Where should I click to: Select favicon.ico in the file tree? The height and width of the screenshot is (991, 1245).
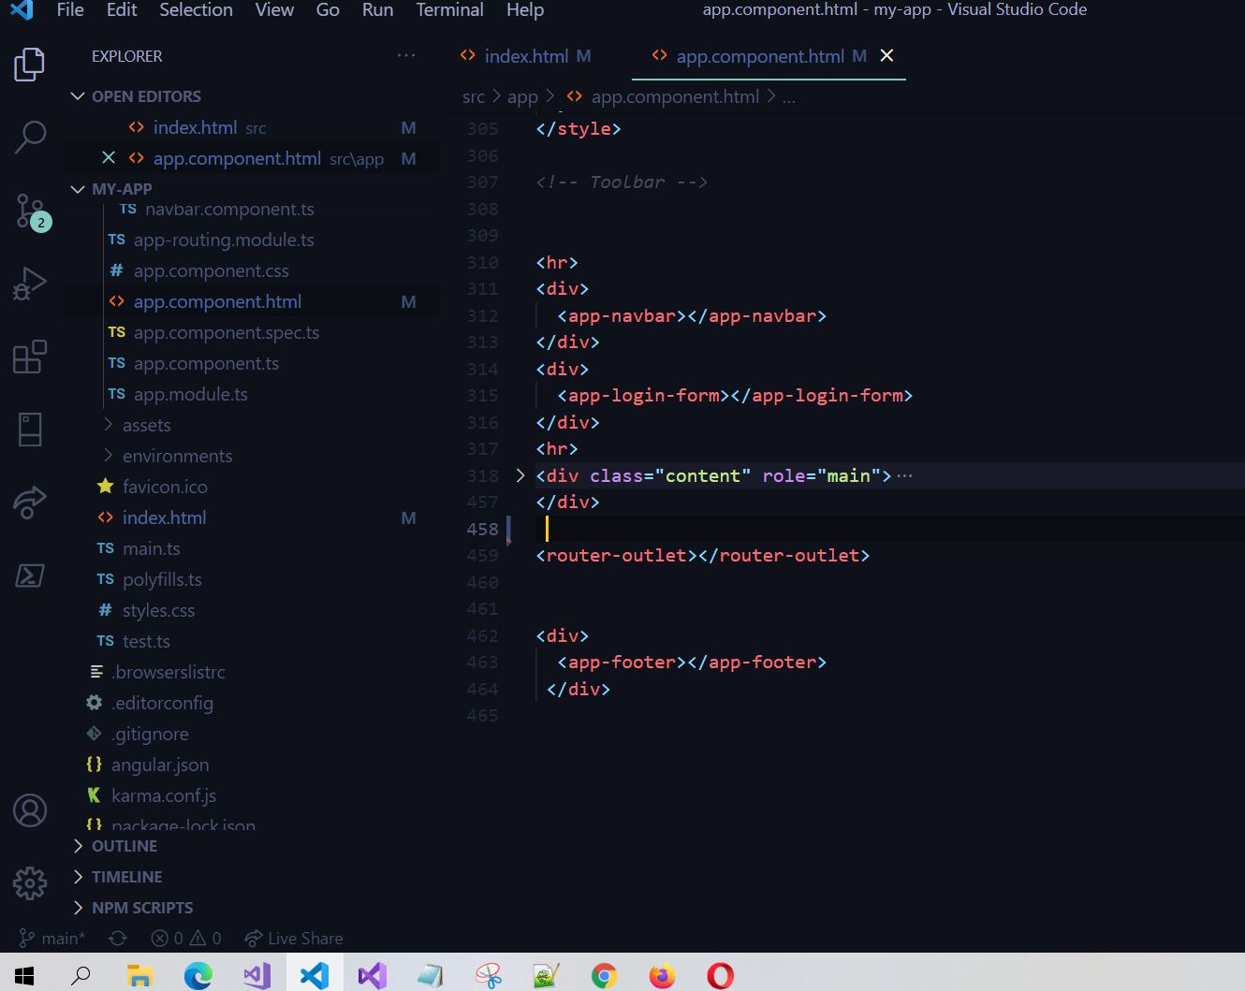pos(165,487)
